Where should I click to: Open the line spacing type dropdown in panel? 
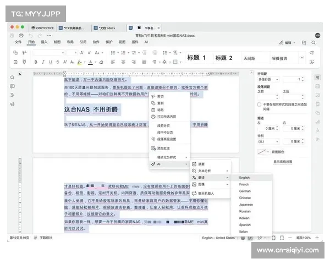pyautogui.click(x=268, y=79)
